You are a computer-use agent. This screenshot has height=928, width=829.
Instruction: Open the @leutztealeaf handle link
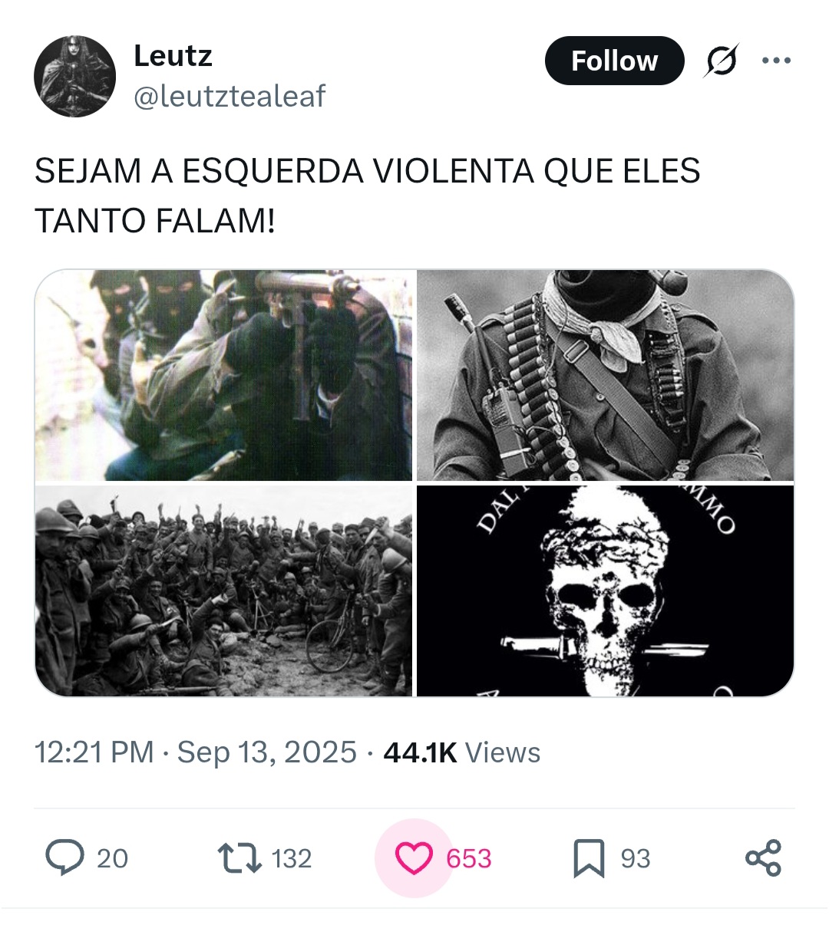230,97
